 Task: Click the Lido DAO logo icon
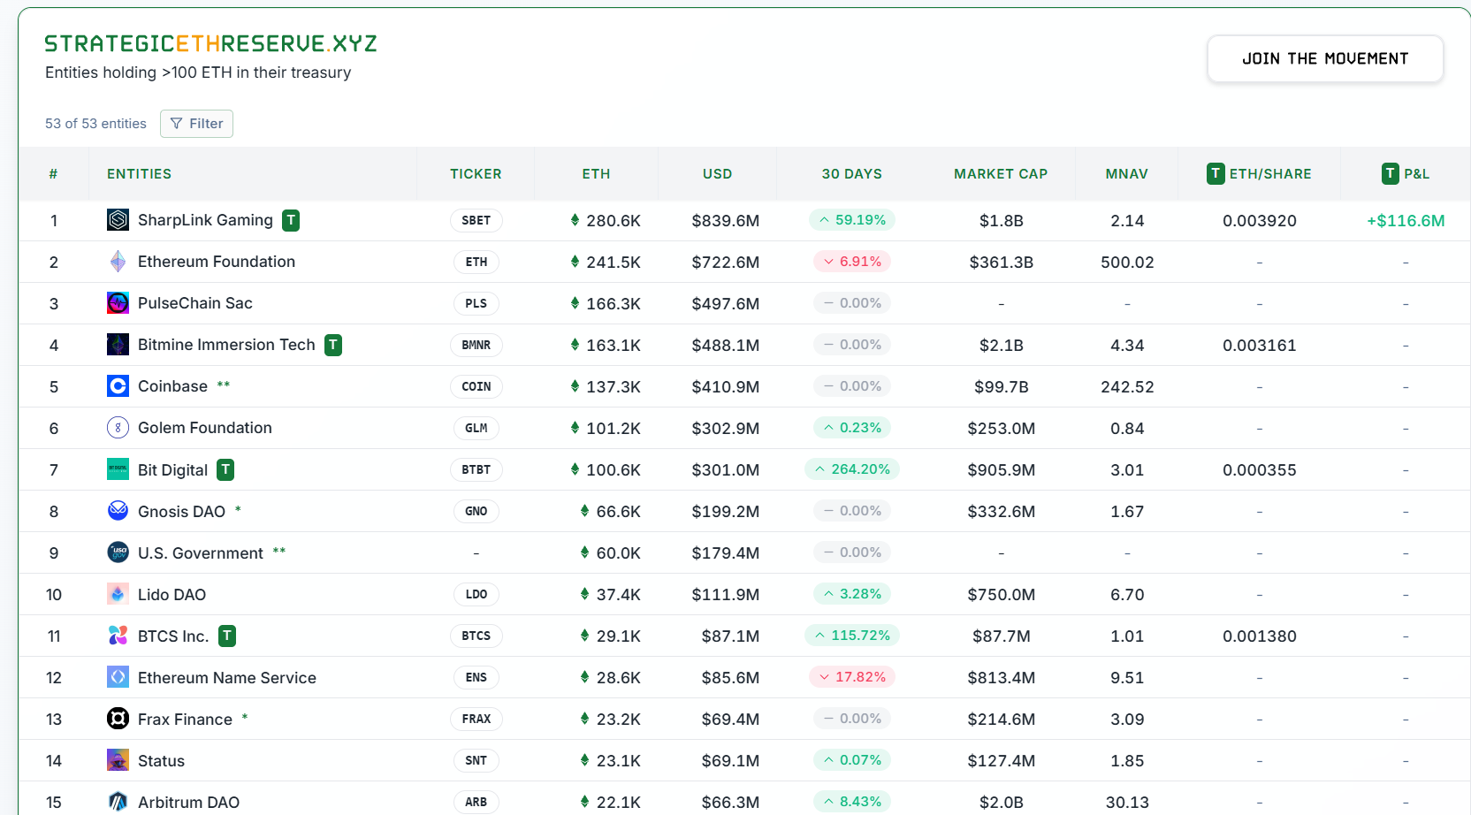click(x=118, y=594)
